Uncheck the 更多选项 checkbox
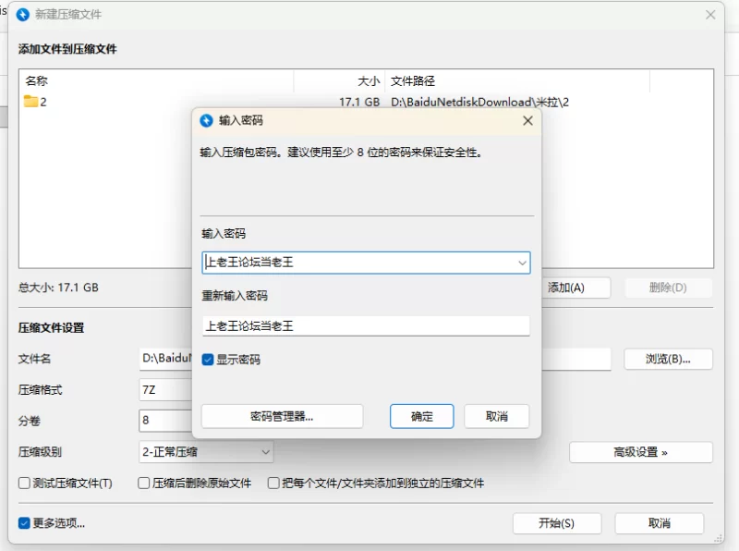The height and width of the screenshot is (551, 739). tap(24, 523)
